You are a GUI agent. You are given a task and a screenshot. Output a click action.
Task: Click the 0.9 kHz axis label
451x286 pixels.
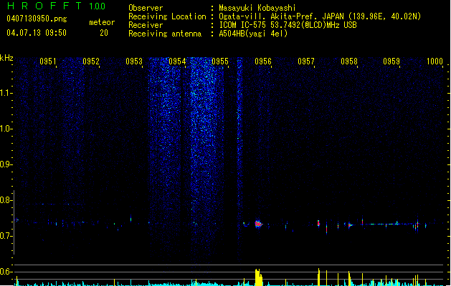(6, 164)
